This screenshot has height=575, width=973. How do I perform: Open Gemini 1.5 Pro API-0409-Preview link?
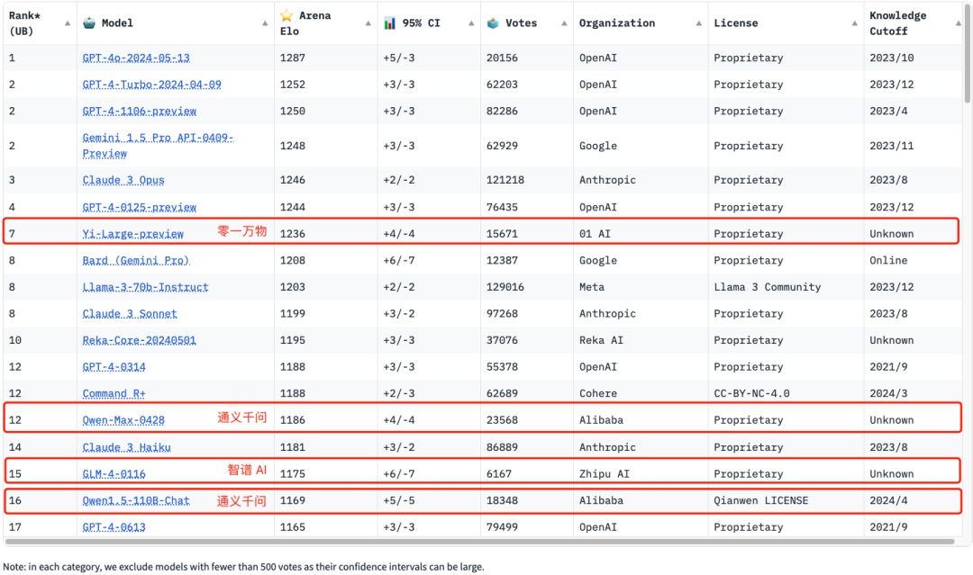[x=158, y=146]
